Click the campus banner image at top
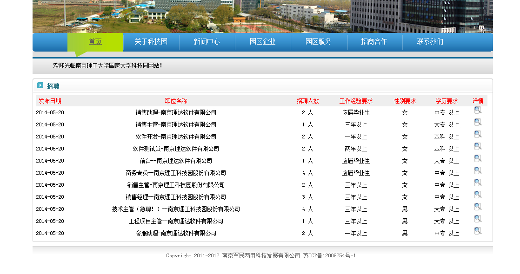This screenshot has height=274, width=520. 262,16
